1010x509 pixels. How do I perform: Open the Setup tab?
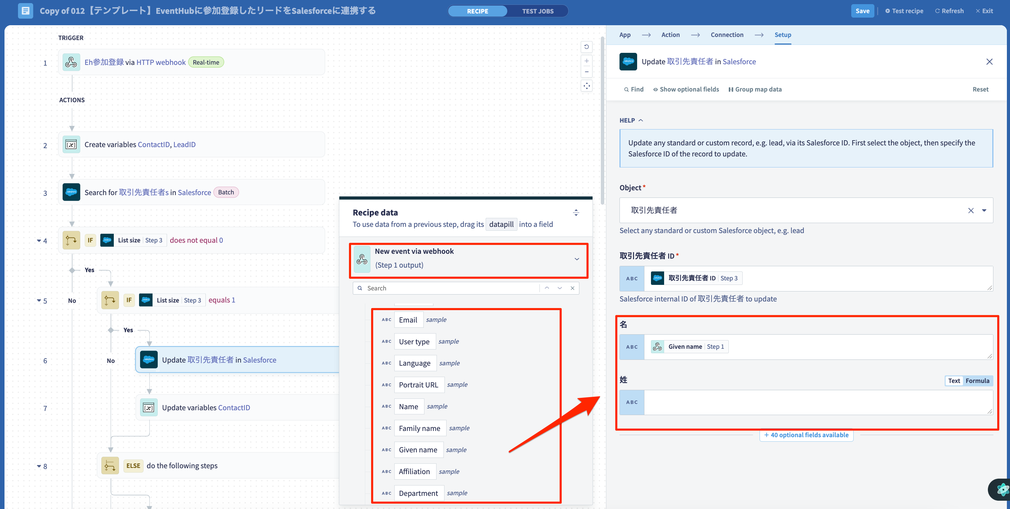[783, 35]
